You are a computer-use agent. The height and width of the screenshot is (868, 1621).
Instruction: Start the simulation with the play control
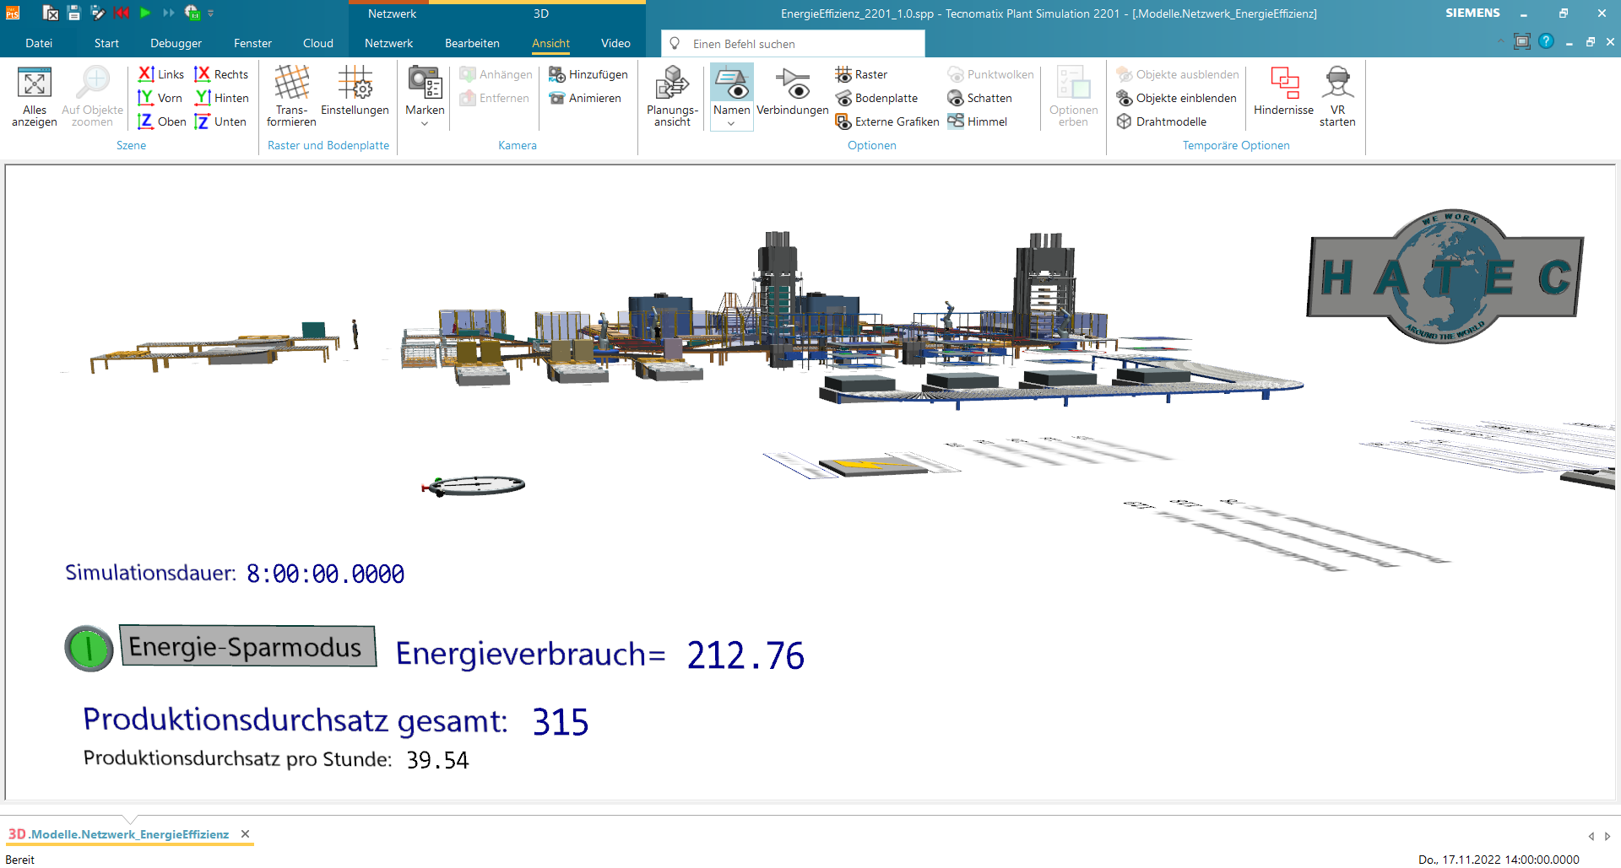(x=144, y=13)
